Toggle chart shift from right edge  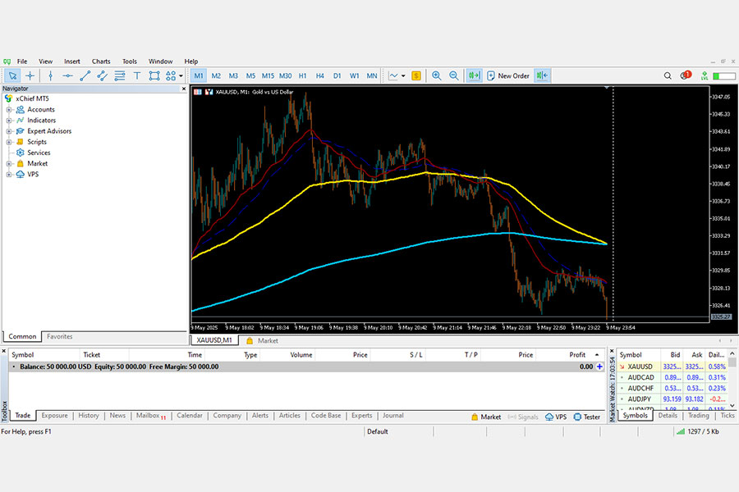coord(543,75)
